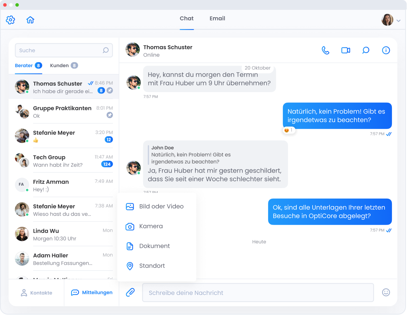This screenshot has width=407, height=315.
Task: Start a voice call with Thomas Schuster
Action: (326, 51)
